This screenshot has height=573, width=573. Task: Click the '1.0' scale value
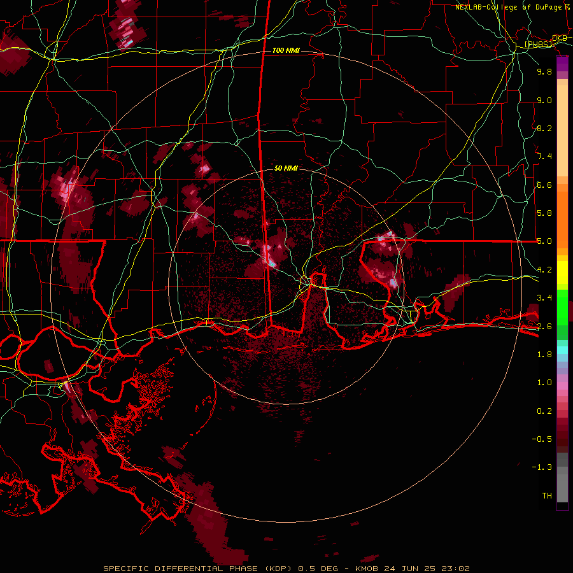click(544, 383)
